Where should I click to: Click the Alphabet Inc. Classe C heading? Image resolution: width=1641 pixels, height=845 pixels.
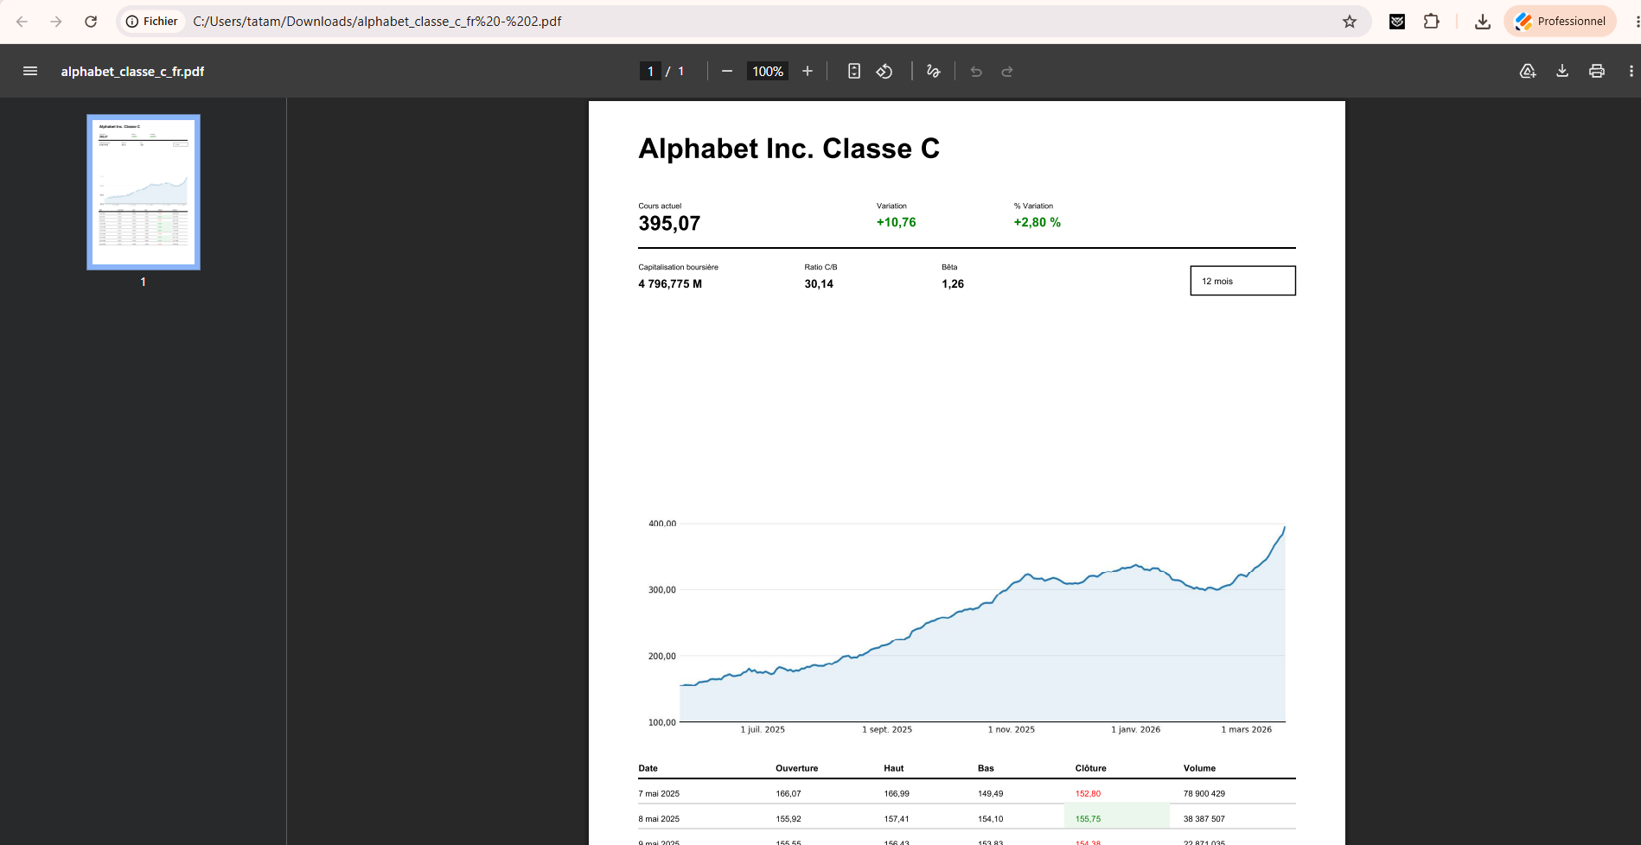(789, 149)
